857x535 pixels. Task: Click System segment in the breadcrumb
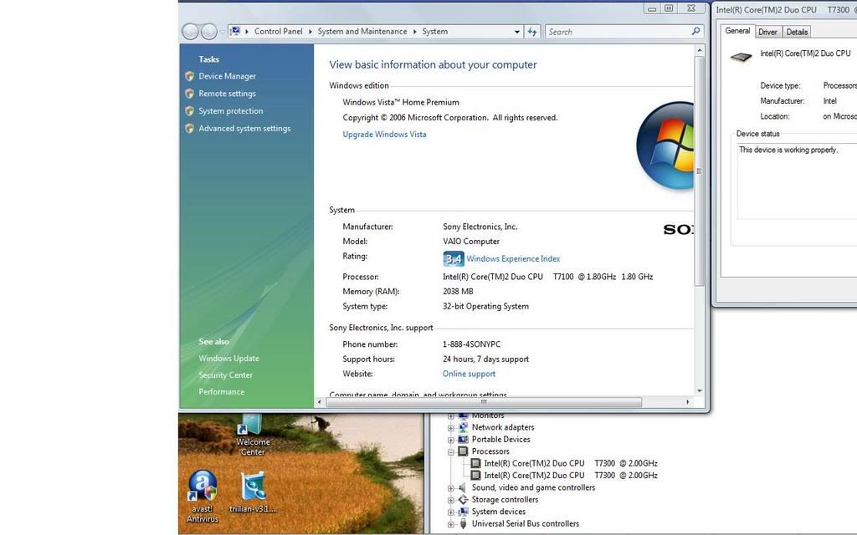[x=434, y=32]
